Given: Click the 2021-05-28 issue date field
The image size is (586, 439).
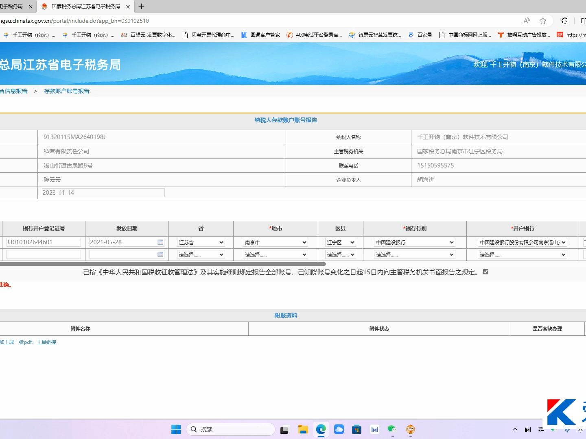Looking at the screenshot, I should tap(123, 242).
